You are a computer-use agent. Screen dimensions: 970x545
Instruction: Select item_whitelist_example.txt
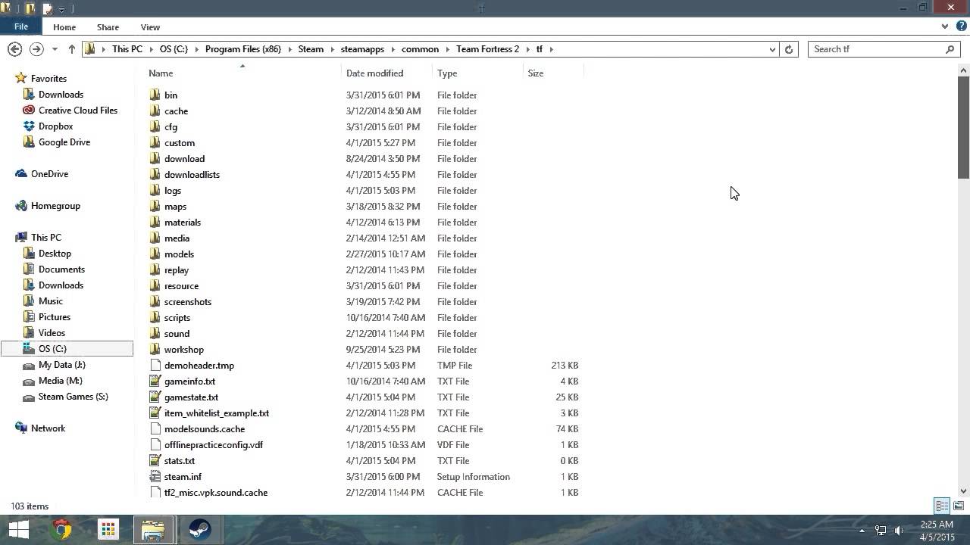click(216, 413)
